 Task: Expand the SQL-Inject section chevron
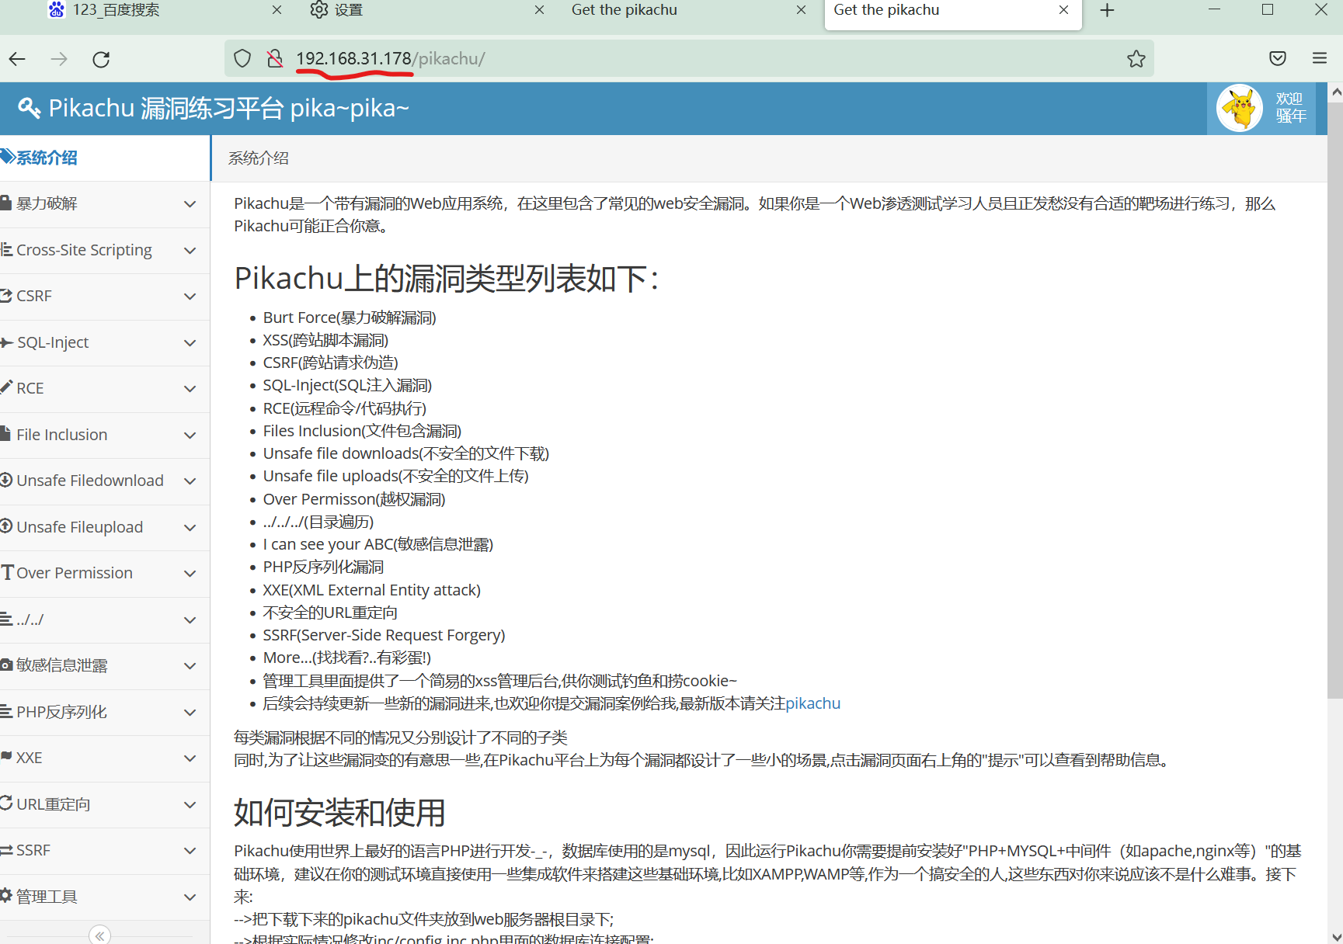190,343
